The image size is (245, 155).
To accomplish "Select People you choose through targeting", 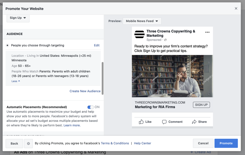I will (7, 45).
